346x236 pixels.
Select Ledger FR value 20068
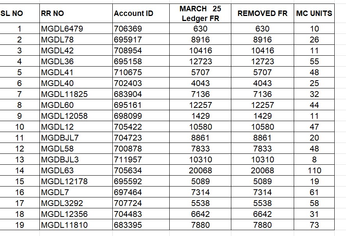click(200, 170)
